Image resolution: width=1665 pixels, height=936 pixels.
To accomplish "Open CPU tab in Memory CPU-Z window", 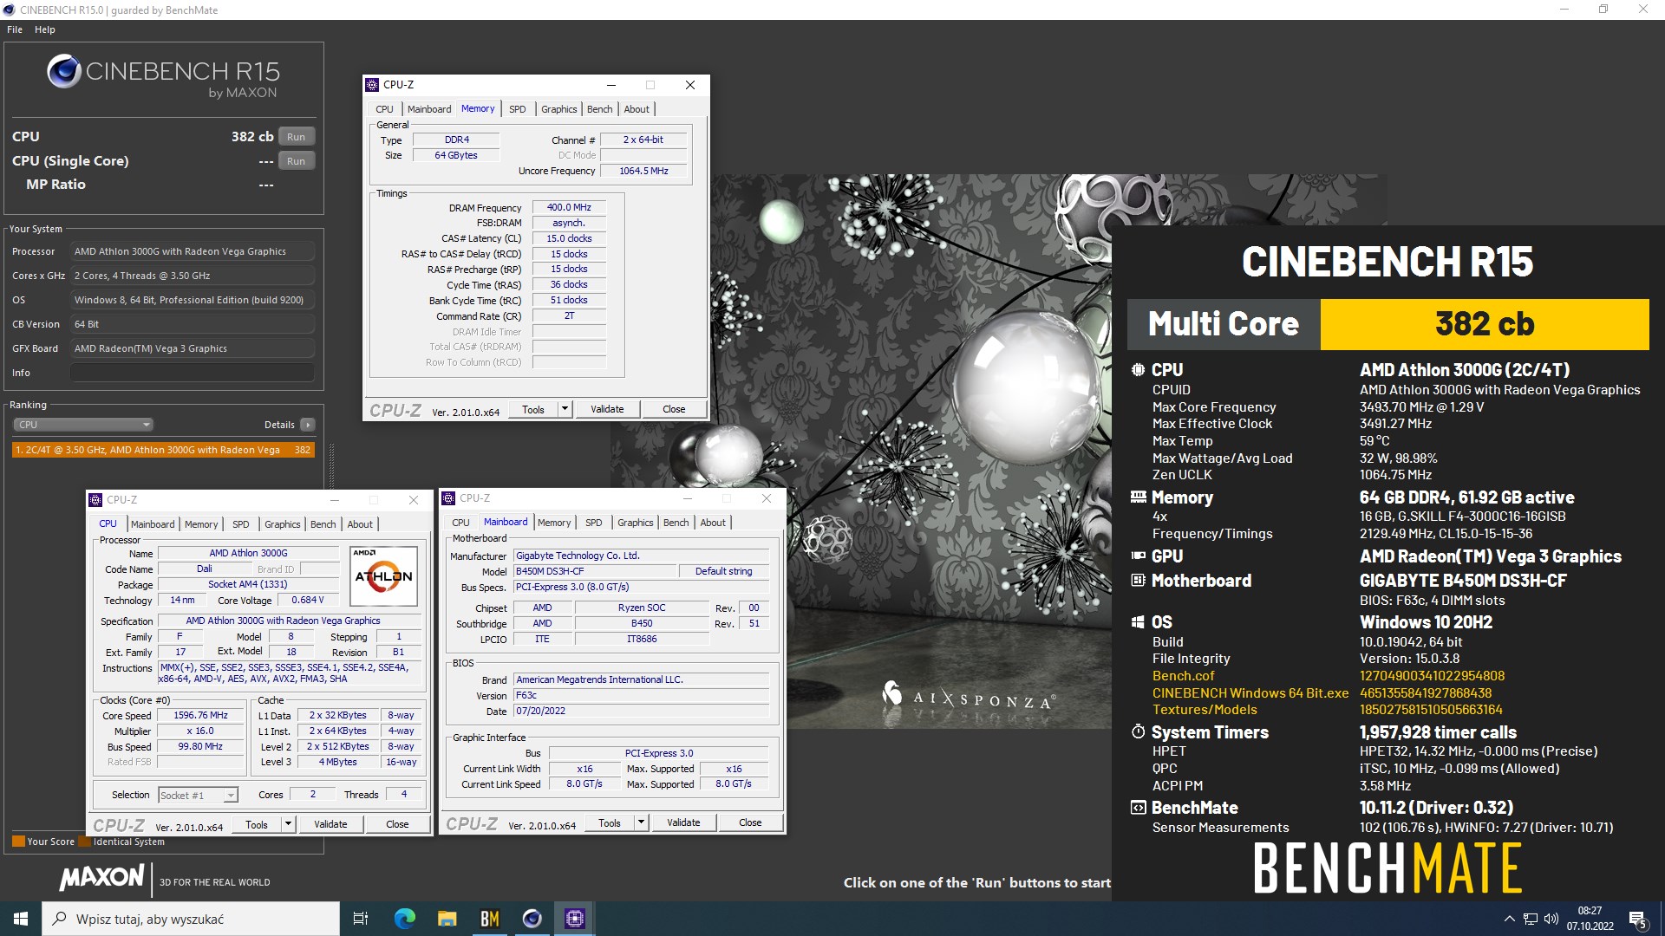I will tap(385, 109).
